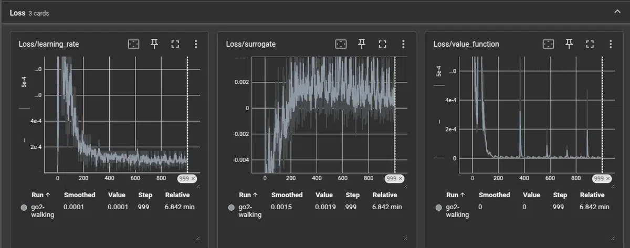Viewport: 630px width, 248px height.
Task: Toggle full size for Loss/surrogate card
Action: [x=382, y=44]
